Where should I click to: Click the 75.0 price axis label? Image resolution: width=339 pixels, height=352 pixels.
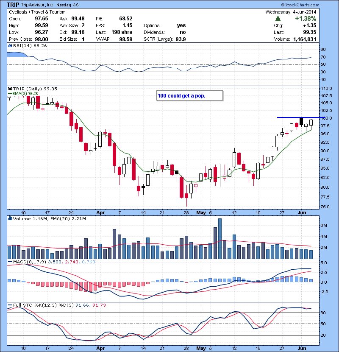[x=325, y=207]
